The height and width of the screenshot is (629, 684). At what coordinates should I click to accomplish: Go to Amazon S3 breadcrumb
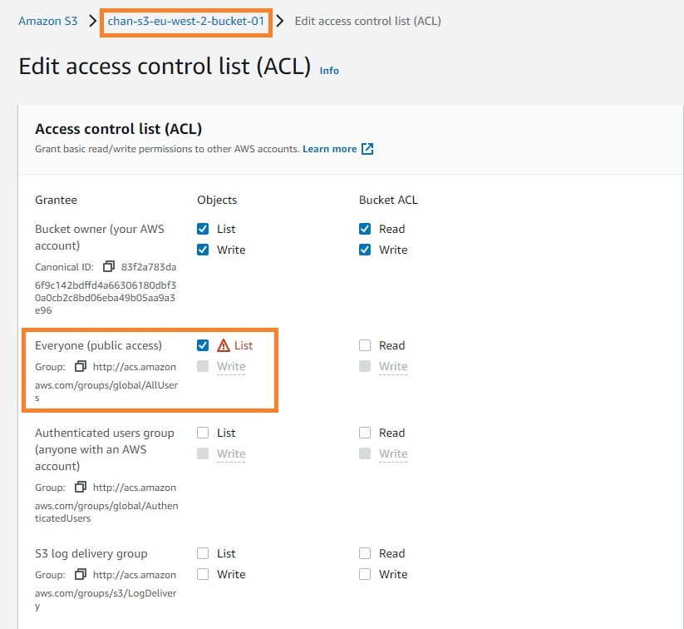[x=47, y=21]
